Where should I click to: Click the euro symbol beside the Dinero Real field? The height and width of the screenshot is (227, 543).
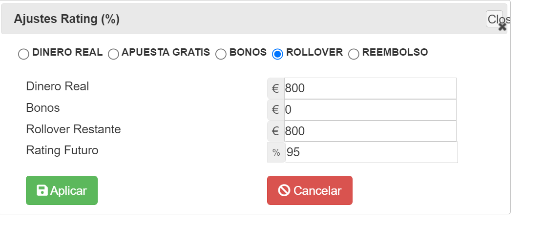276,88
